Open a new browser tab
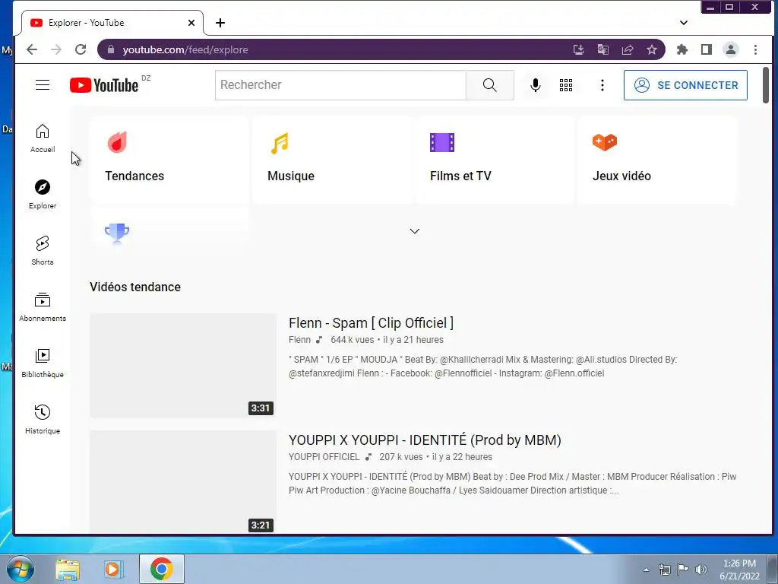The width and height of the screenshot is (778, 584). pos(220,23)
